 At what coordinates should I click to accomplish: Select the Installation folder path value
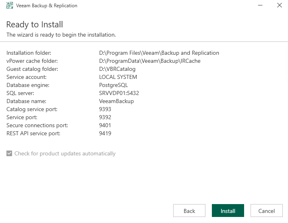(159, 53)
